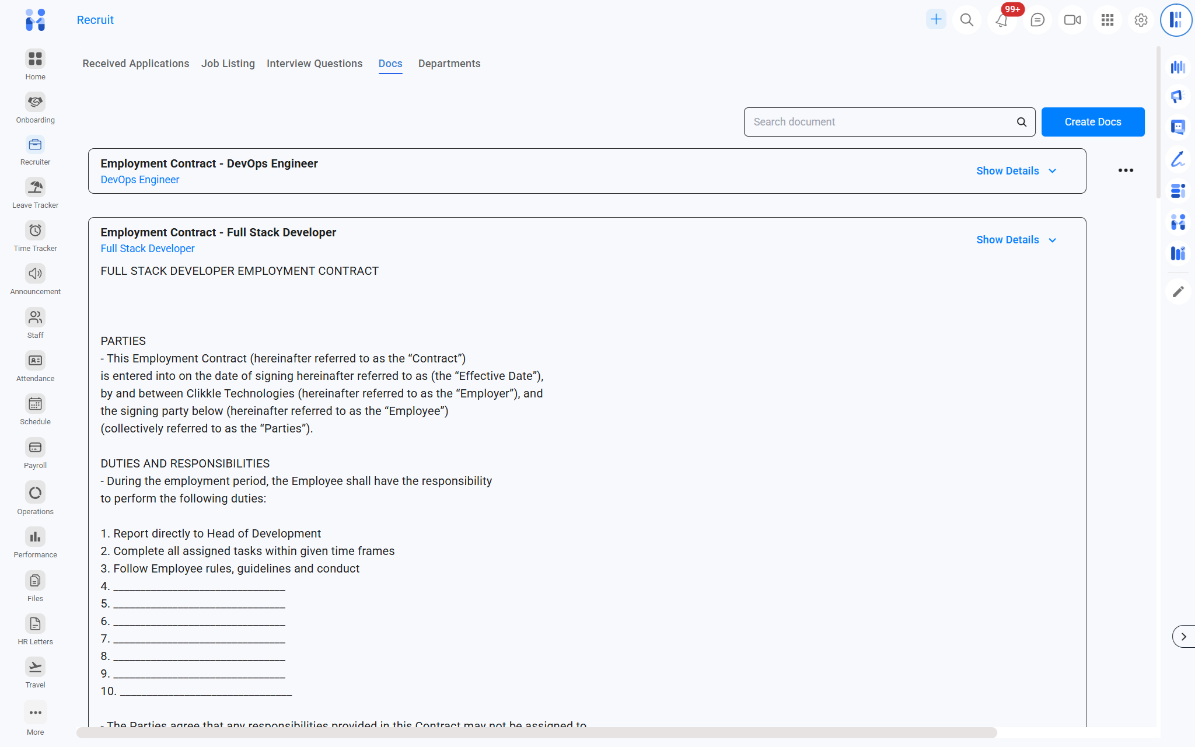The width and height of the screenshot is (1195, 747).
Task: Open the HR Letters module
Action: click(35, 624)
